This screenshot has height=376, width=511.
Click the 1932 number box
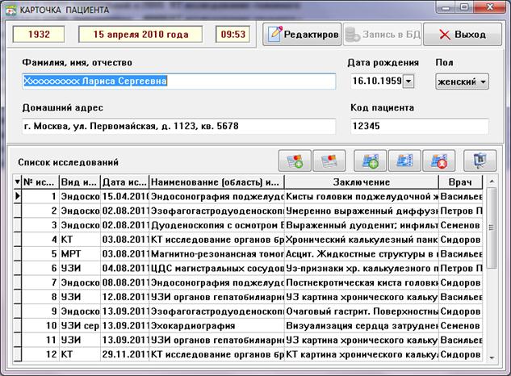point(39,34)
